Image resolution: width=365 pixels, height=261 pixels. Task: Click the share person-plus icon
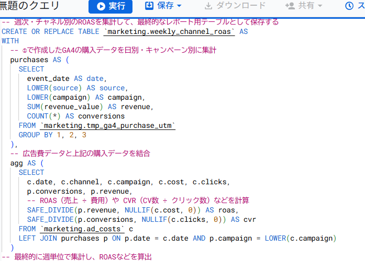tap(290, 6)
